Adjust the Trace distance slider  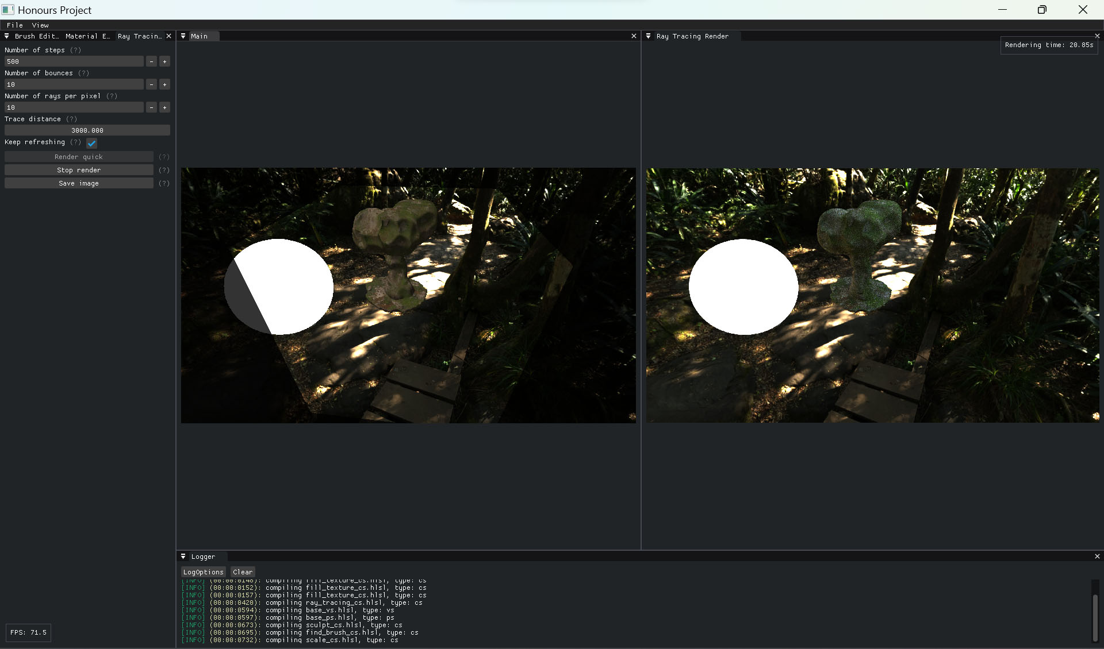[x=87, y=130]
